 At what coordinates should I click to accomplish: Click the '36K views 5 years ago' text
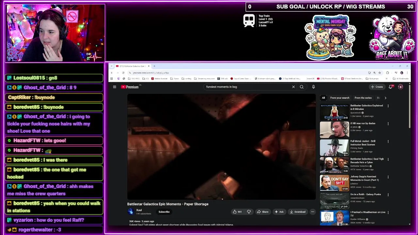[x=141, y=221]
